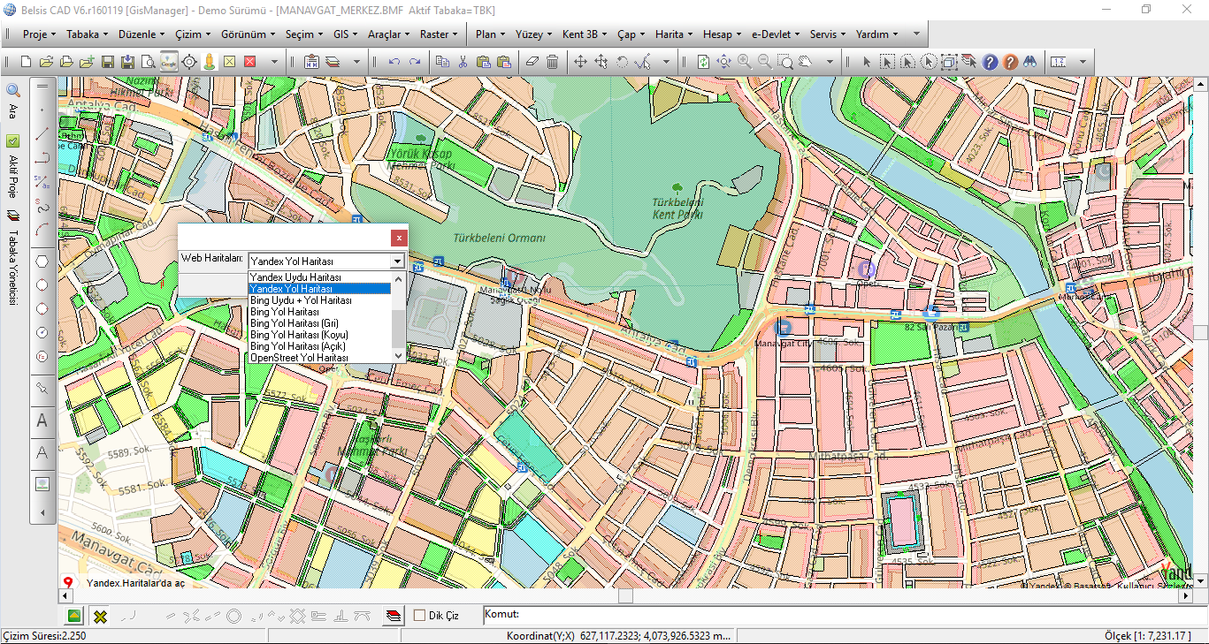Open the Ara search side tab
The image size is (1209, 644).
(x=12, y=102)
